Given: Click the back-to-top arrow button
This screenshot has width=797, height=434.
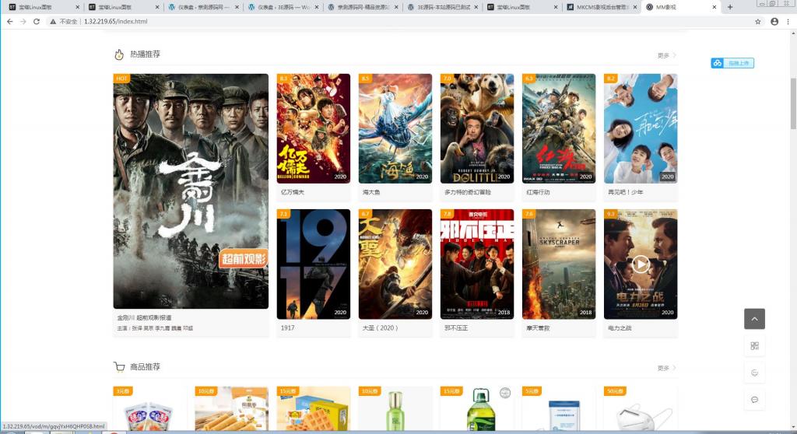Looking at the screenshot, I should [754, 319].
